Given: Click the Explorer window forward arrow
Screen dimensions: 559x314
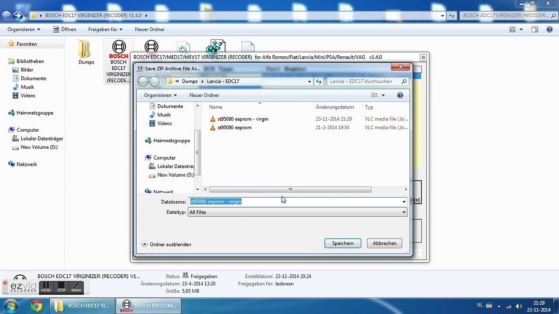Looking at the screenshot, I should [17, 16].
